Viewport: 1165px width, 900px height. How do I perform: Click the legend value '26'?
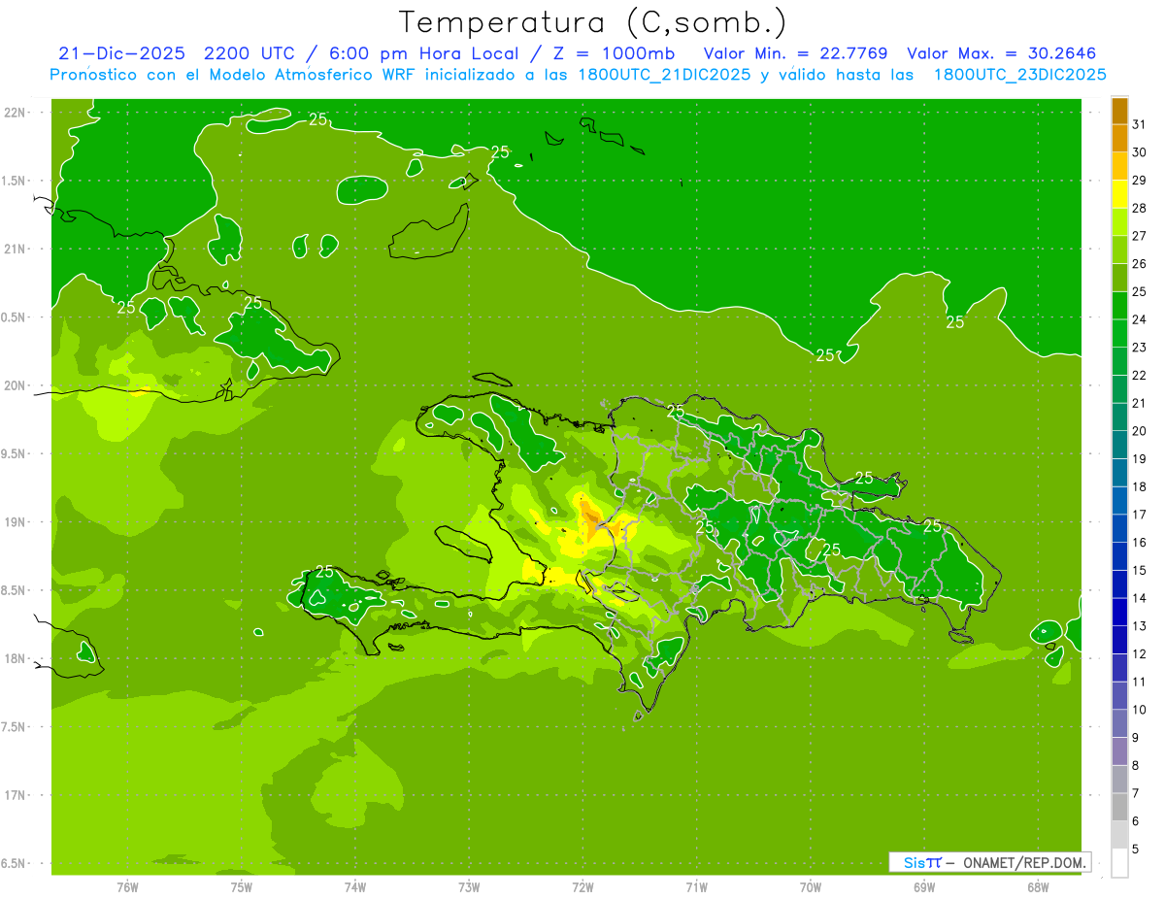1140,264
